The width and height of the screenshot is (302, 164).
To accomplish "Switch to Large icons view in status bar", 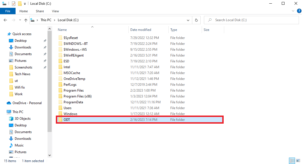I will tap(298, 161).
